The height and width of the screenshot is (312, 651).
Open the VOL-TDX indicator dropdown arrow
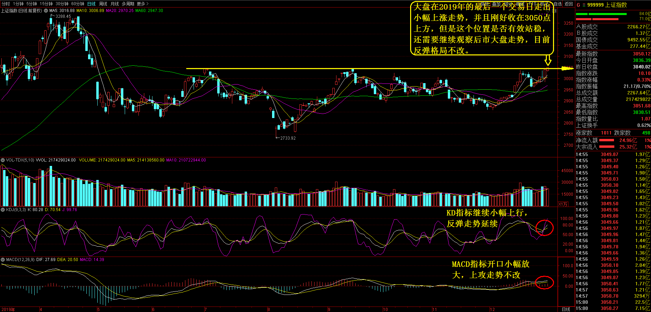tap(3, 160)
